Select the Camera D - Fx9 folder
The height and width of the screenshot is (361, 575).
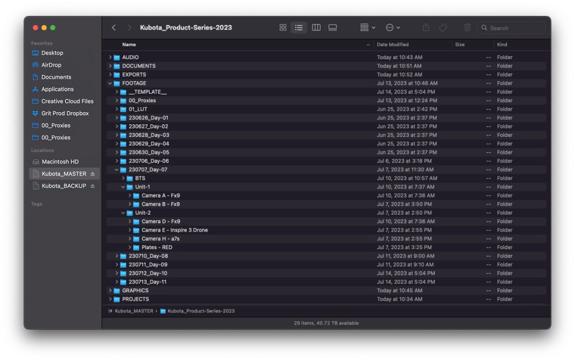tap(326, 222)
